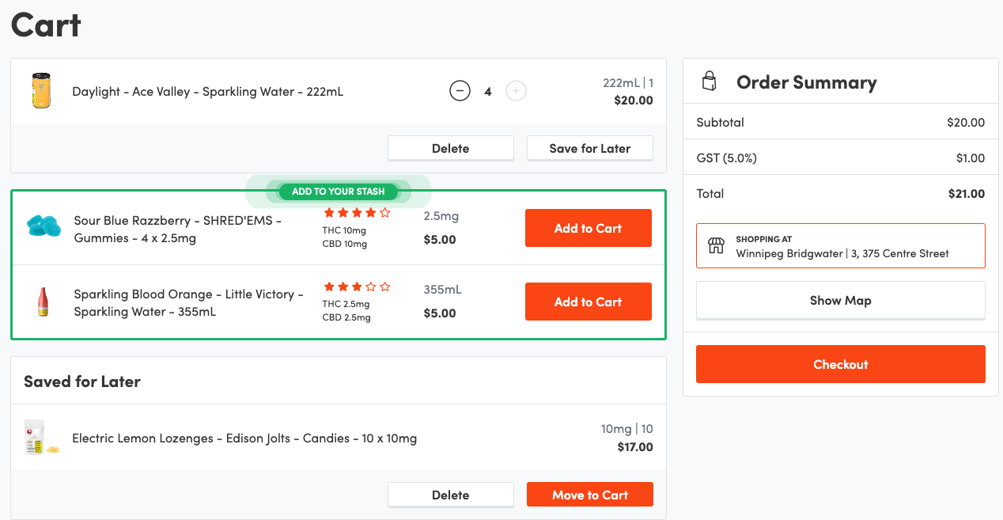
Task: Click the Sour Blue Razzberry gummies image
Action: [x=44, y=227]
